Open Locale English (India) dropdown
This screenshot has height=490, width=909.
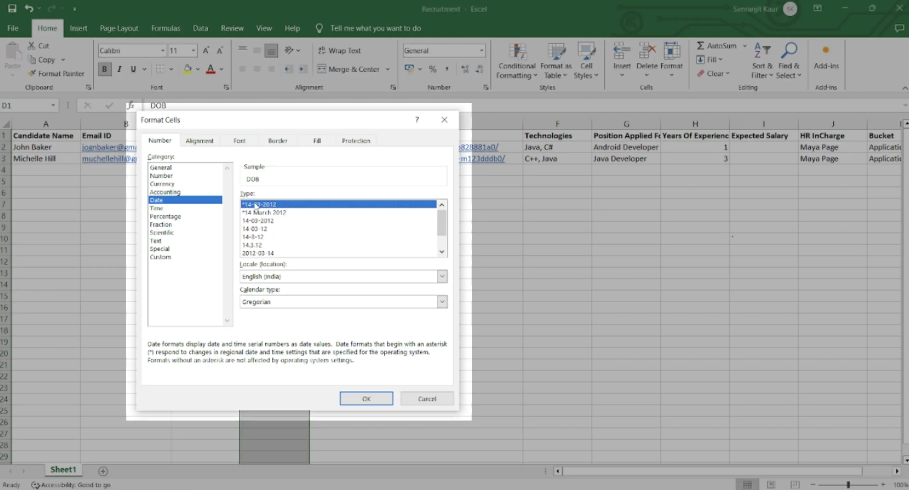click(x=442, y=276)
